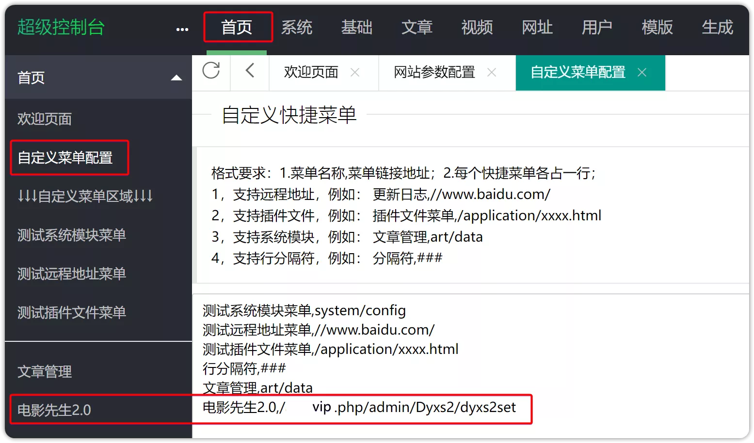The height and width of the screenshot is (443, 754).
Task: Click the 文章管理 sidebar link
Action: (x=45, y=372)
